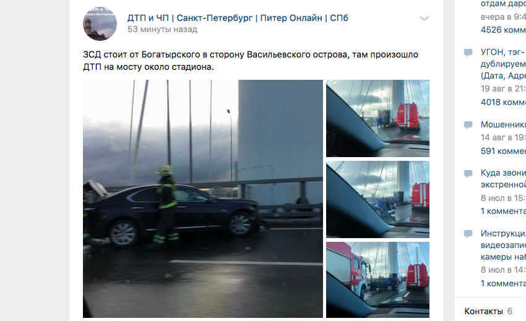Open Инструкция видеозаписи discussion topic
This screenshot has width=526, height=321.
coord(503,245)
